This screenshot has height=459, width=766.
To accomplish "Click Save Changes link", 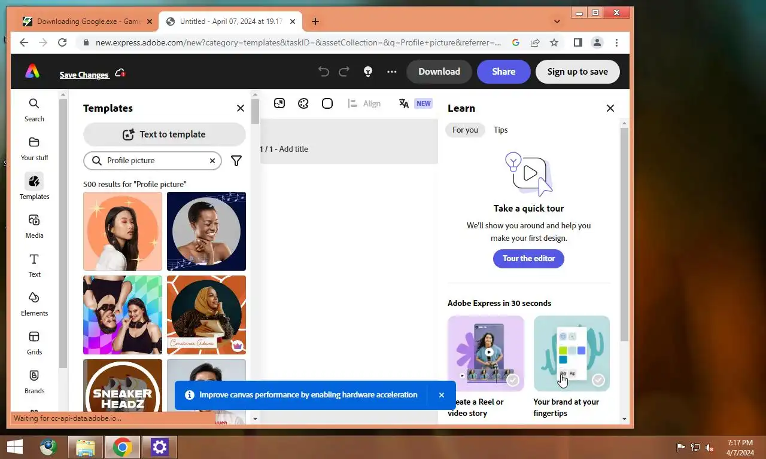I will click(x=84, y=75).
